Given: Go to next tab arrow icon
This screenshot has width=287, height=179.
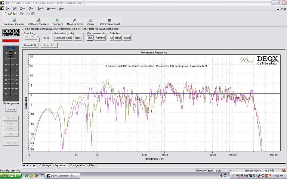Looking at the screenshot, I should (31, 166).
